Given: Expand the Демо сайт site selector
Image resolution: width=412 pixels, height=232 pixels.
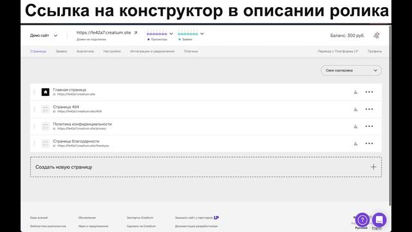Looking at the screenshot, I should click(x=44, y=35).
